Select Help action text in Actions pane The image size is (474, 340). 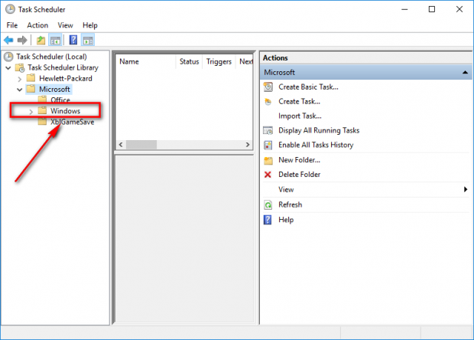(x=286, y=220)
